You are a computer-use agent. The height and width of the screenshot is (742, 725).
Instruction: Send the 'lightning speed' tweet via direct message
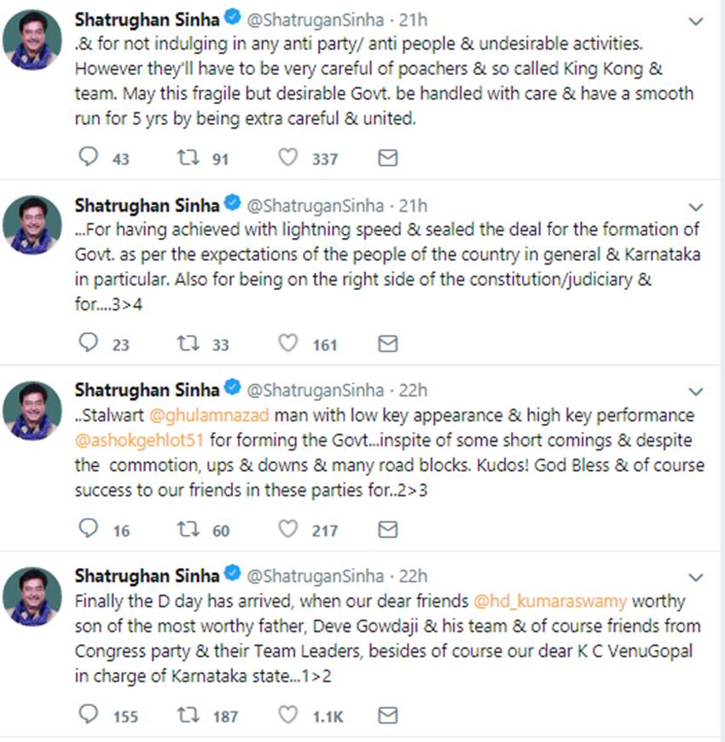[387, 344]
